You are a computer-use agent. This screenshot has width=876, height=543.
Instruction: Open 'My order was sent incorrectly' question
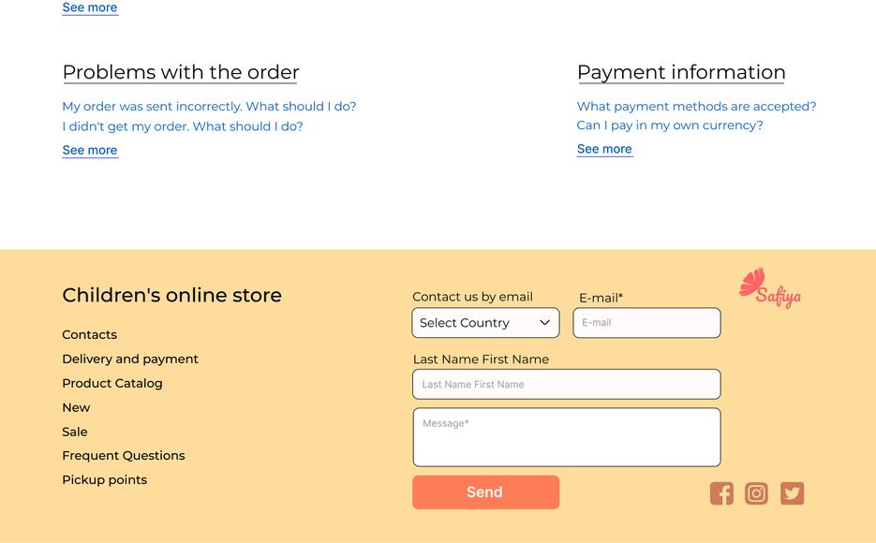[x=209, y=106]
